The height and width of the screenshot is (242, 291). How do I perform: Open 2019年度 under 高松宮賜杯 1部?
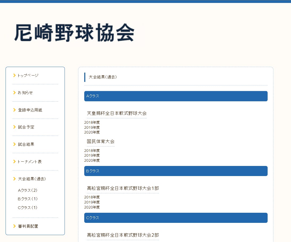click(x=92, y=202)
